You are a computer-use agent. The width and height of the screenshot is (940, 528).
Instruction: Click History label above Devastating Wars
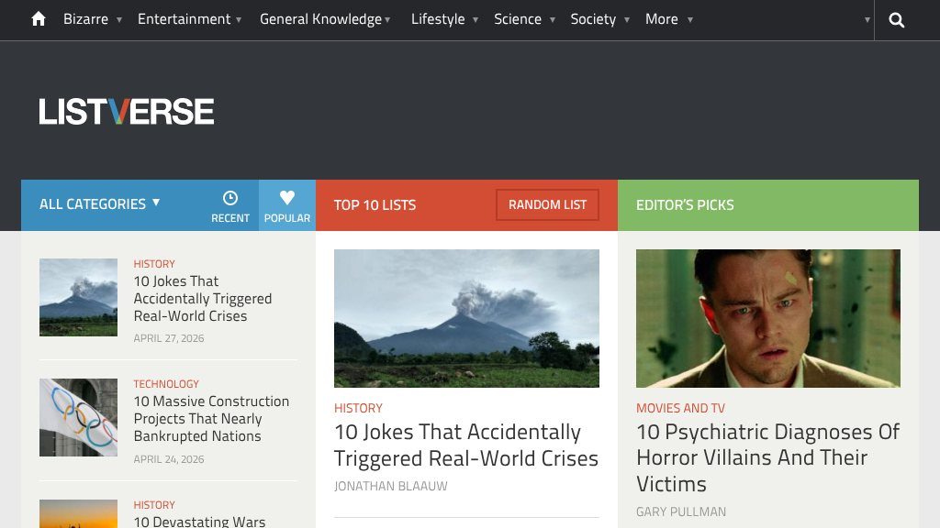154,505
